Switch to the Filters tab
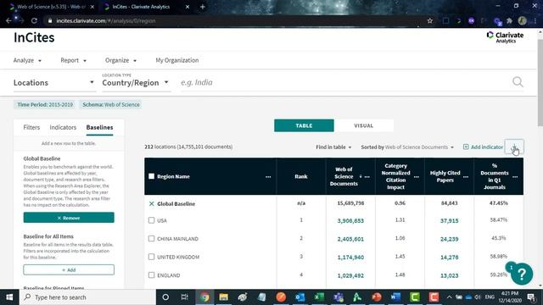The image size is (543, 305). point(31,128)
